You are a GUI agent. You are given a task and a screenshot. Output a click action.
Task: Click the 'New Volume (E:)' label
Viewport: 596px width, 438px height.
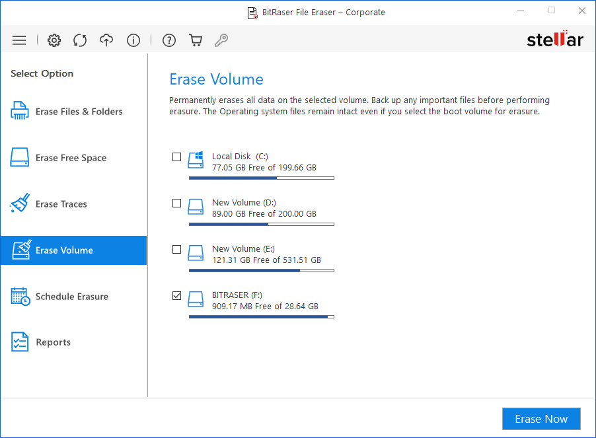[243, 249]
